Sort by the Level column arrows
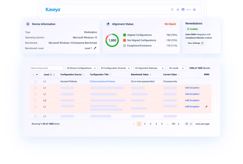Image resolution: width=243 pixels, height=164 pixels. 54,75
